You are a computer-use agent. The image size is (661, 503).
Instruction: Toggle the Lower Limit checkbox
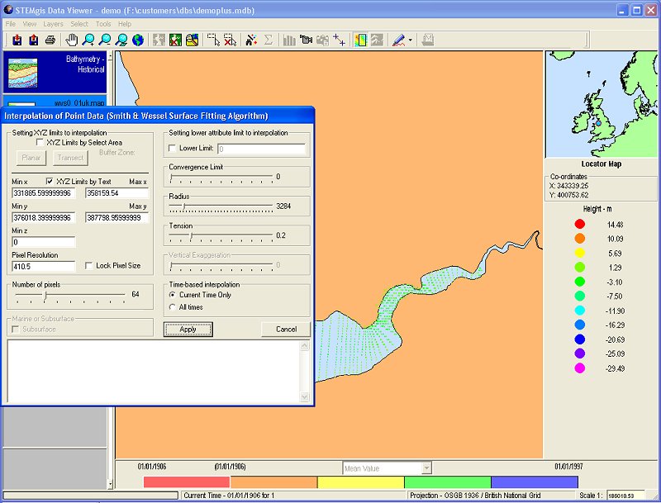[x=172, y=149]
